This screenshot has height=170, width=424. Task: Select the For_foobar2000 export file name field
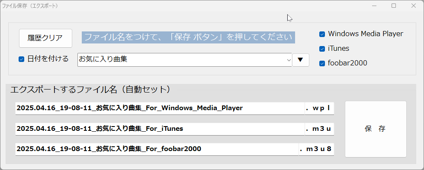157,149
